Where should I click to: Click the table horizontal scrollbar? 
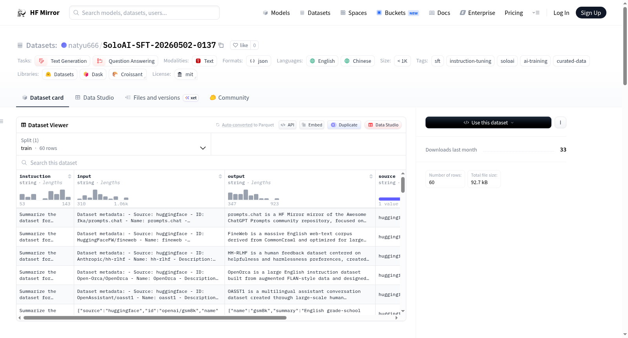[155, 318]
